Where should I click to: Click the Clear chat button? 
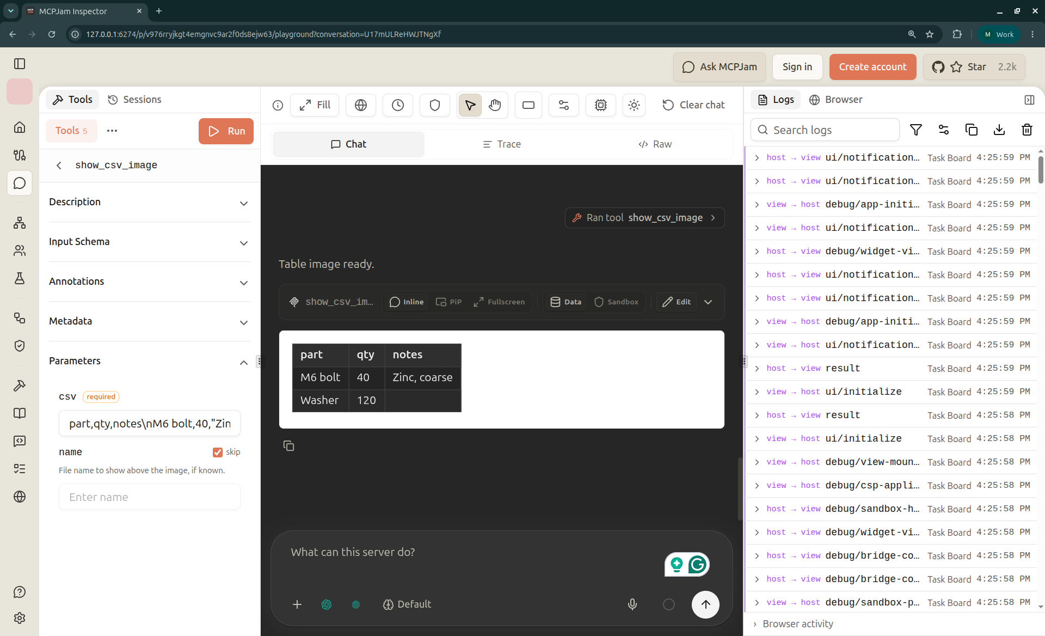[694, 105]
